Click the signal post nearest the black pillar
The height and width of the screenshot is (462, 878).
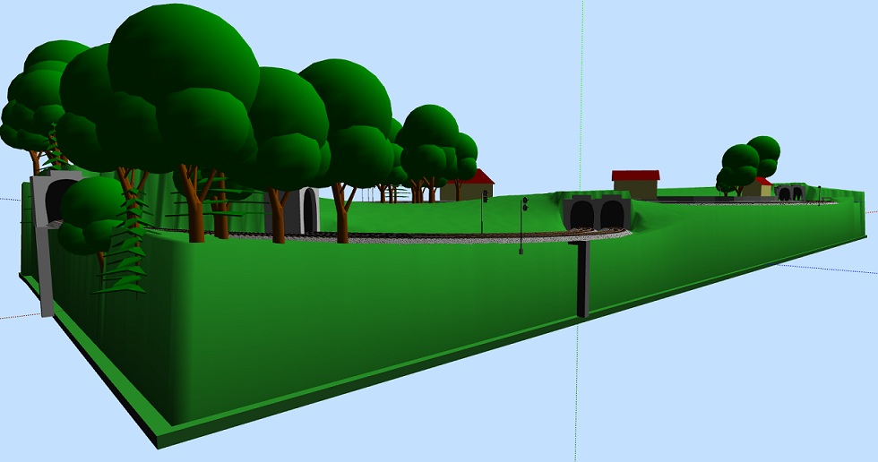[x=523, y=226]
